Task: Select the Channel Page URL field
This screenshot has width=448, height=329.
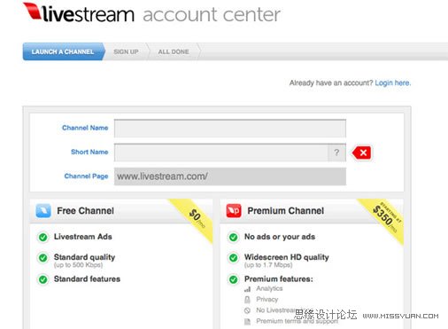Action: pos(230,176)
